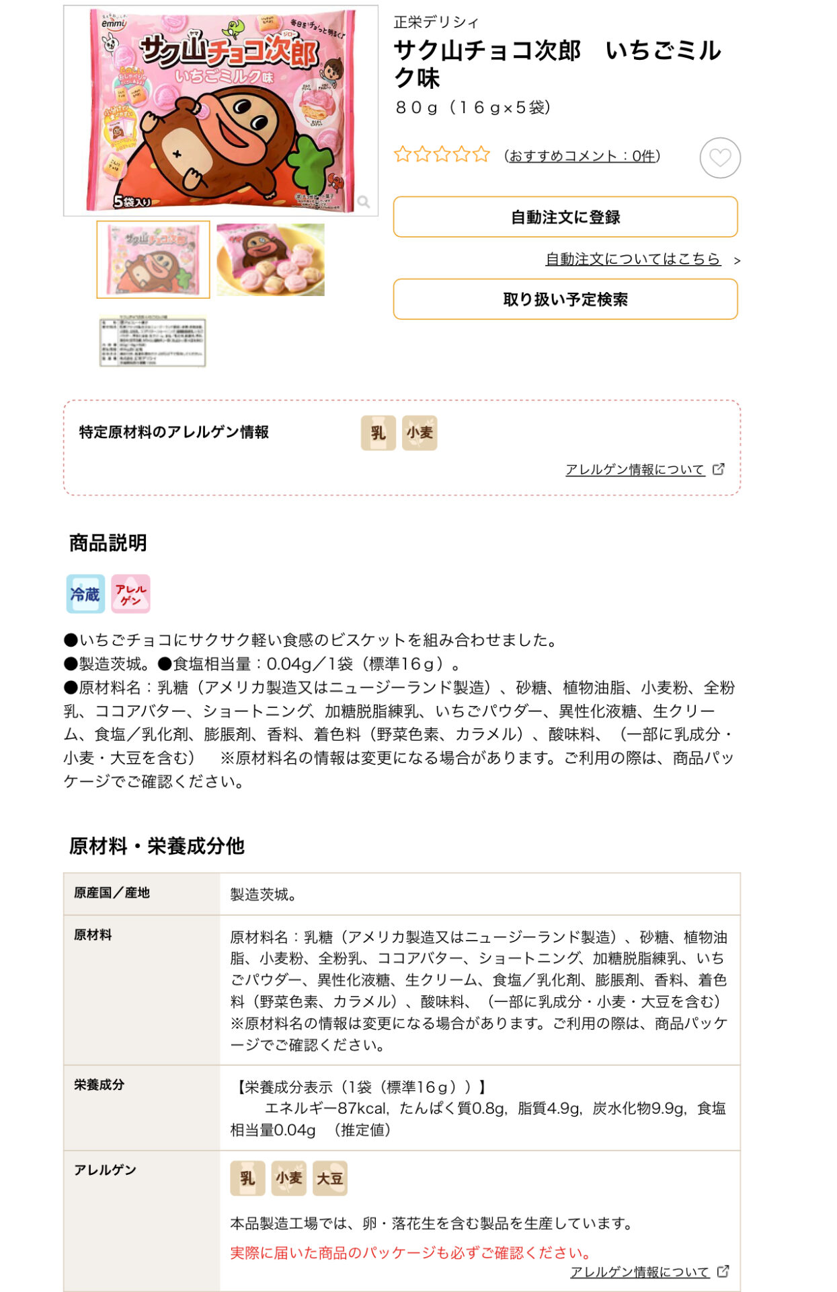Add product to favorites with heart icon
The height and width of the screenshot is (1292, 837).
[720, 158]
